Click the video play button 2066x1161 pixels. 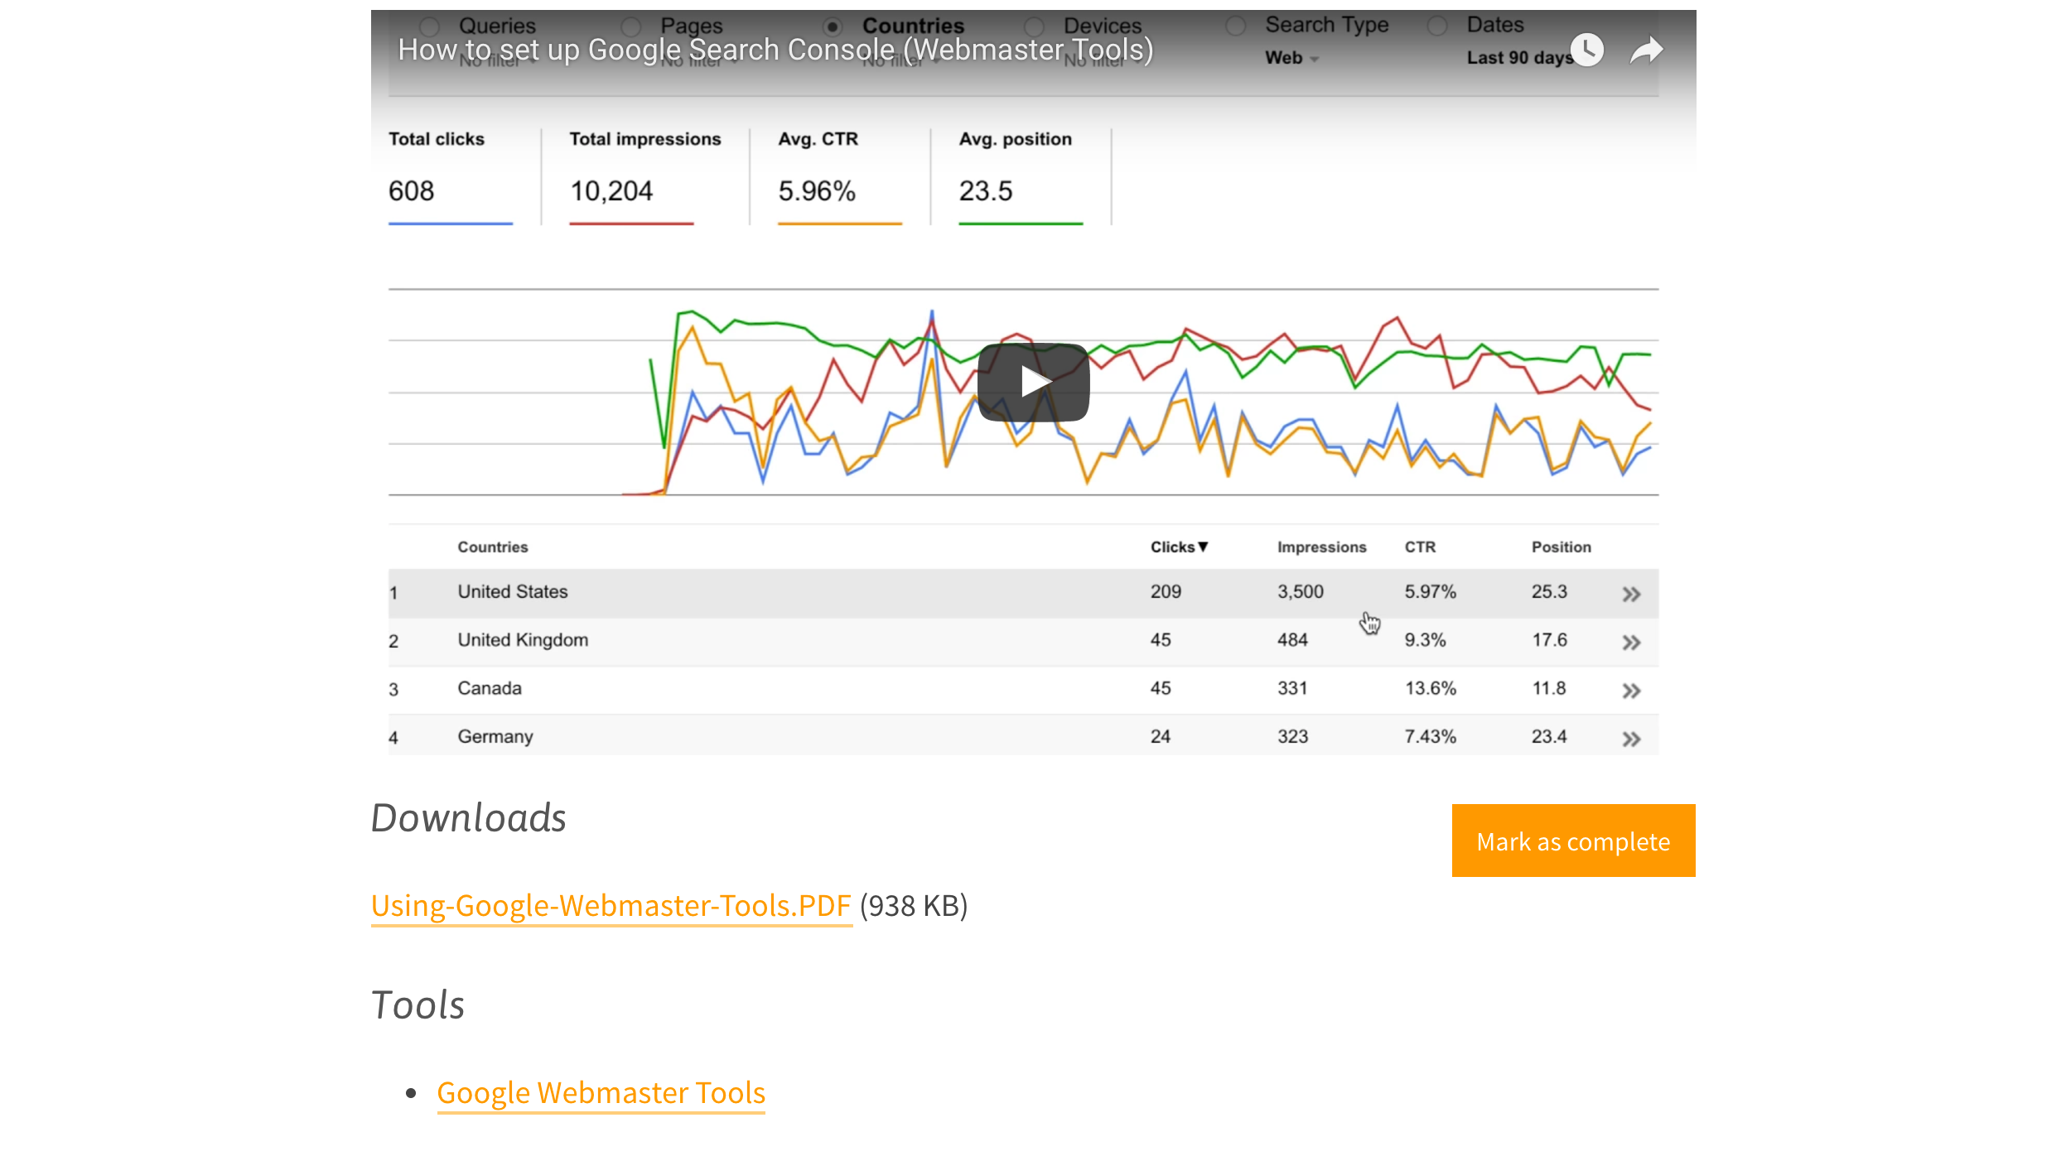click(x=1033, y=382)
